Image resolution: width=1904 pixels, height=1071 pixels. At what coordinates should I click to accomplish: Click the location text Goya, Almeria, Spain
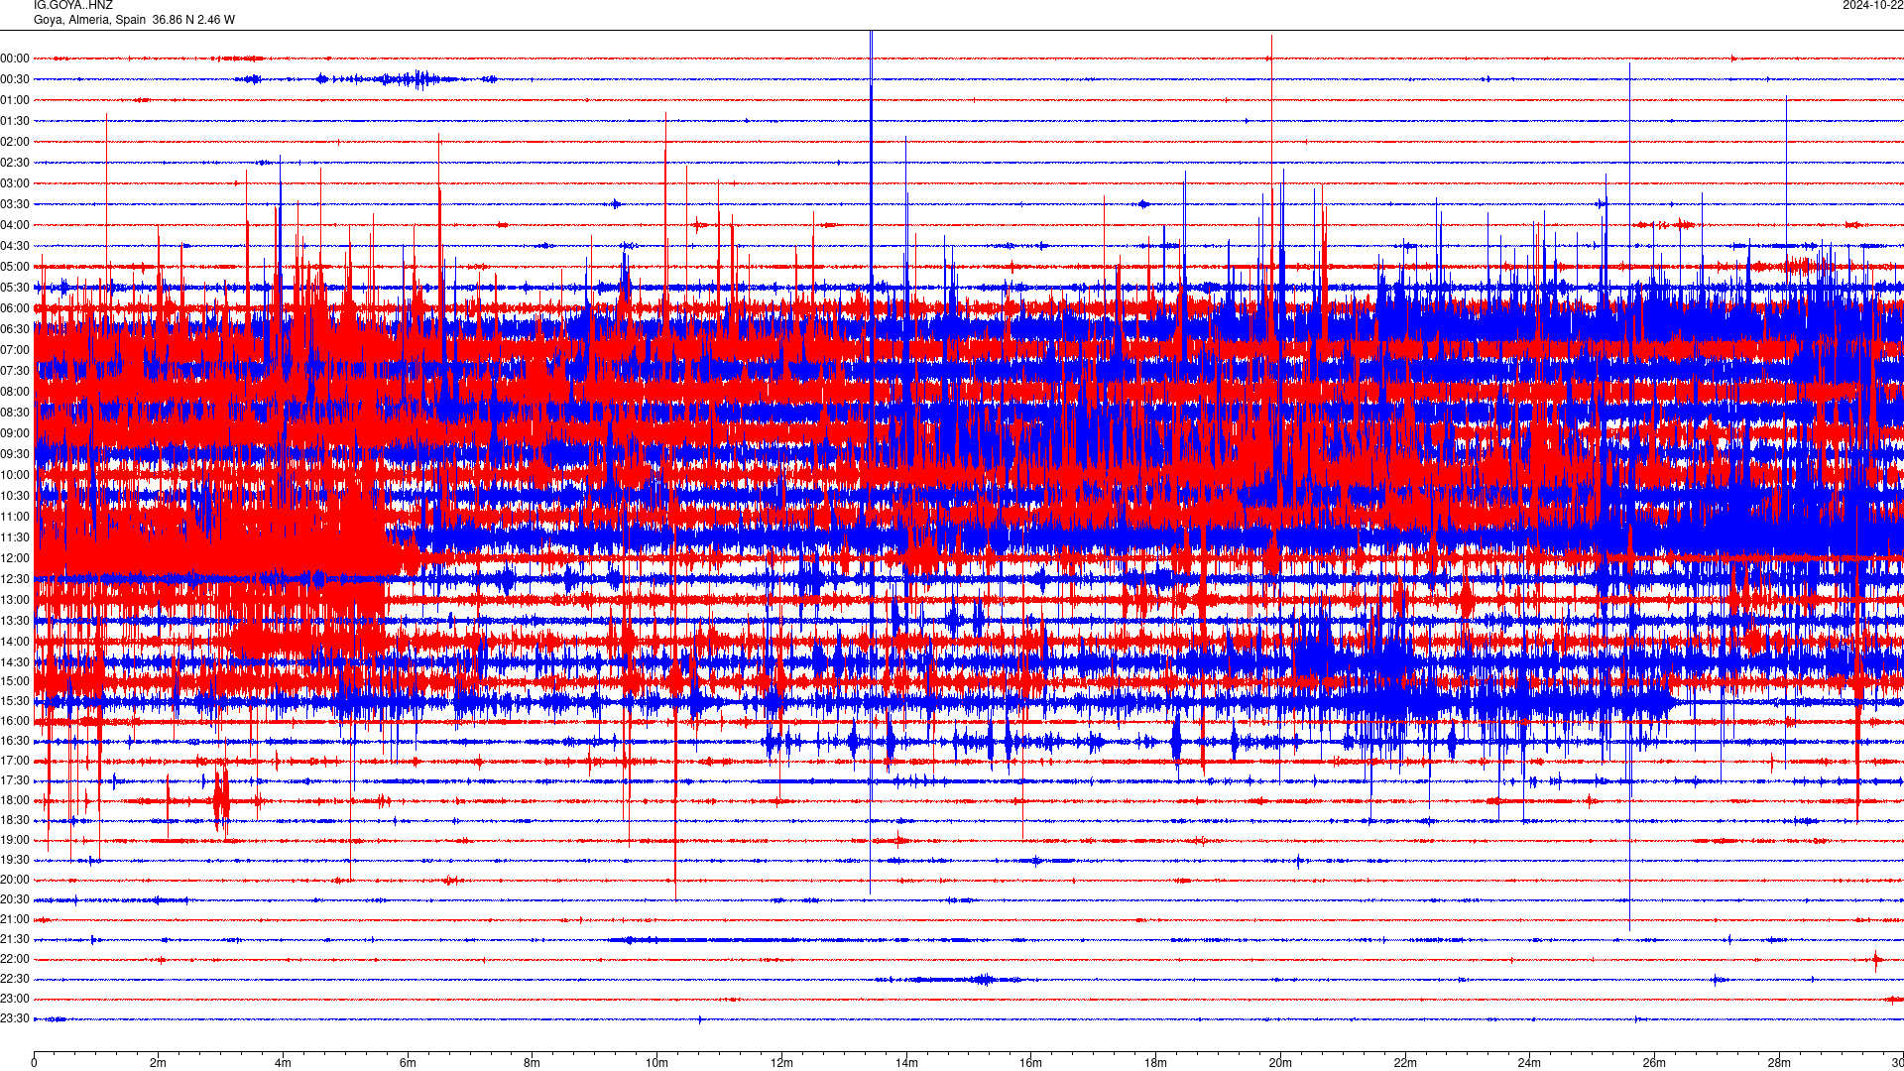tap(89, 20)
